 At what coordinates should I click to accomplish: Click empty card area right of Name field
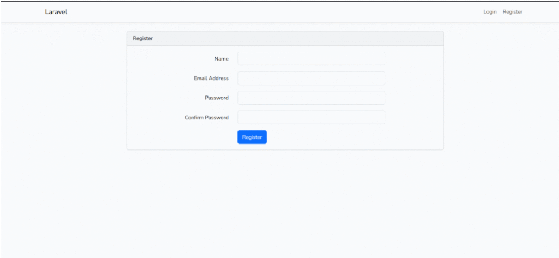tap(414, 58)
